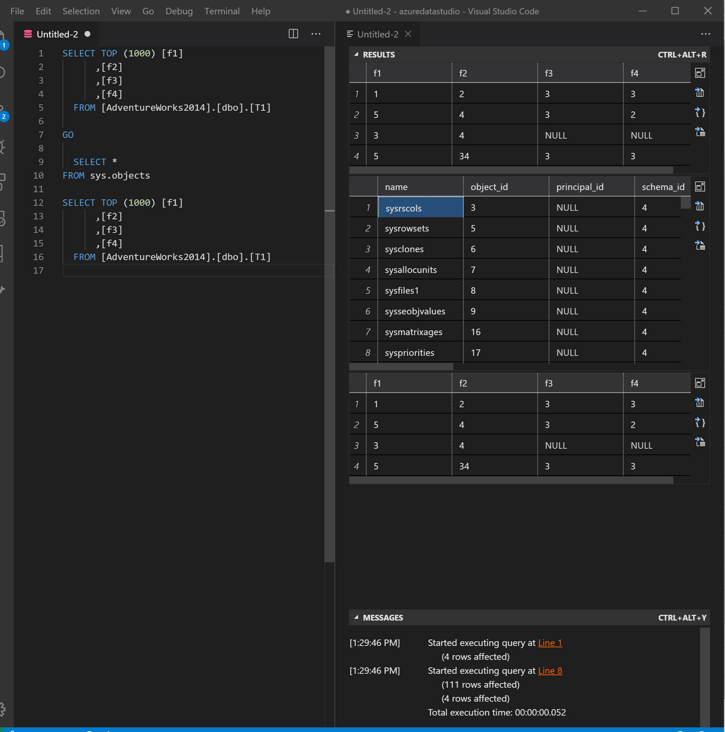Viewport: 725px width, 732px height.
Task: Maximize the first results grid
Action: click(700, 73)
